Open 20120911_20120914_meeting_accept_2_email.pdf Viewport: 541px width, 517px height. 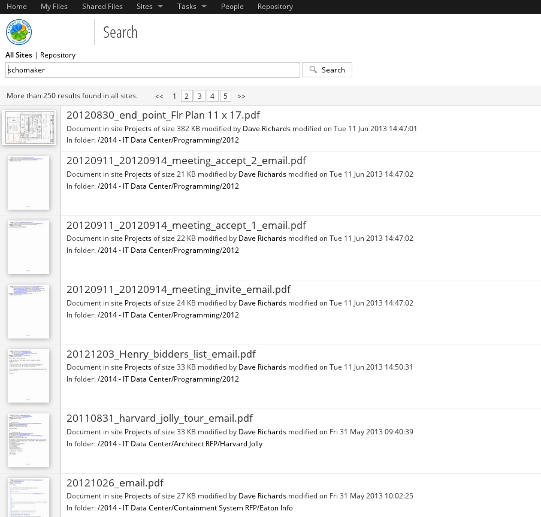click(x=186, y=161)
